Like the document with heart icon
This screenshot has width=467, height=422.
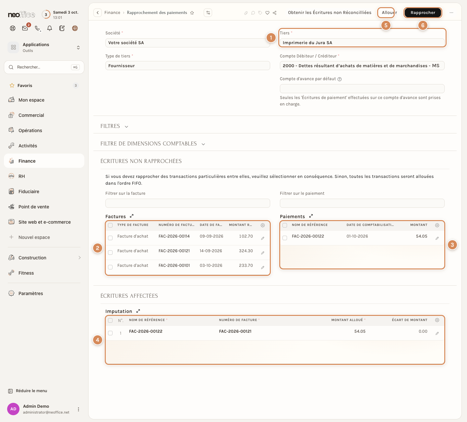(267, 13)
